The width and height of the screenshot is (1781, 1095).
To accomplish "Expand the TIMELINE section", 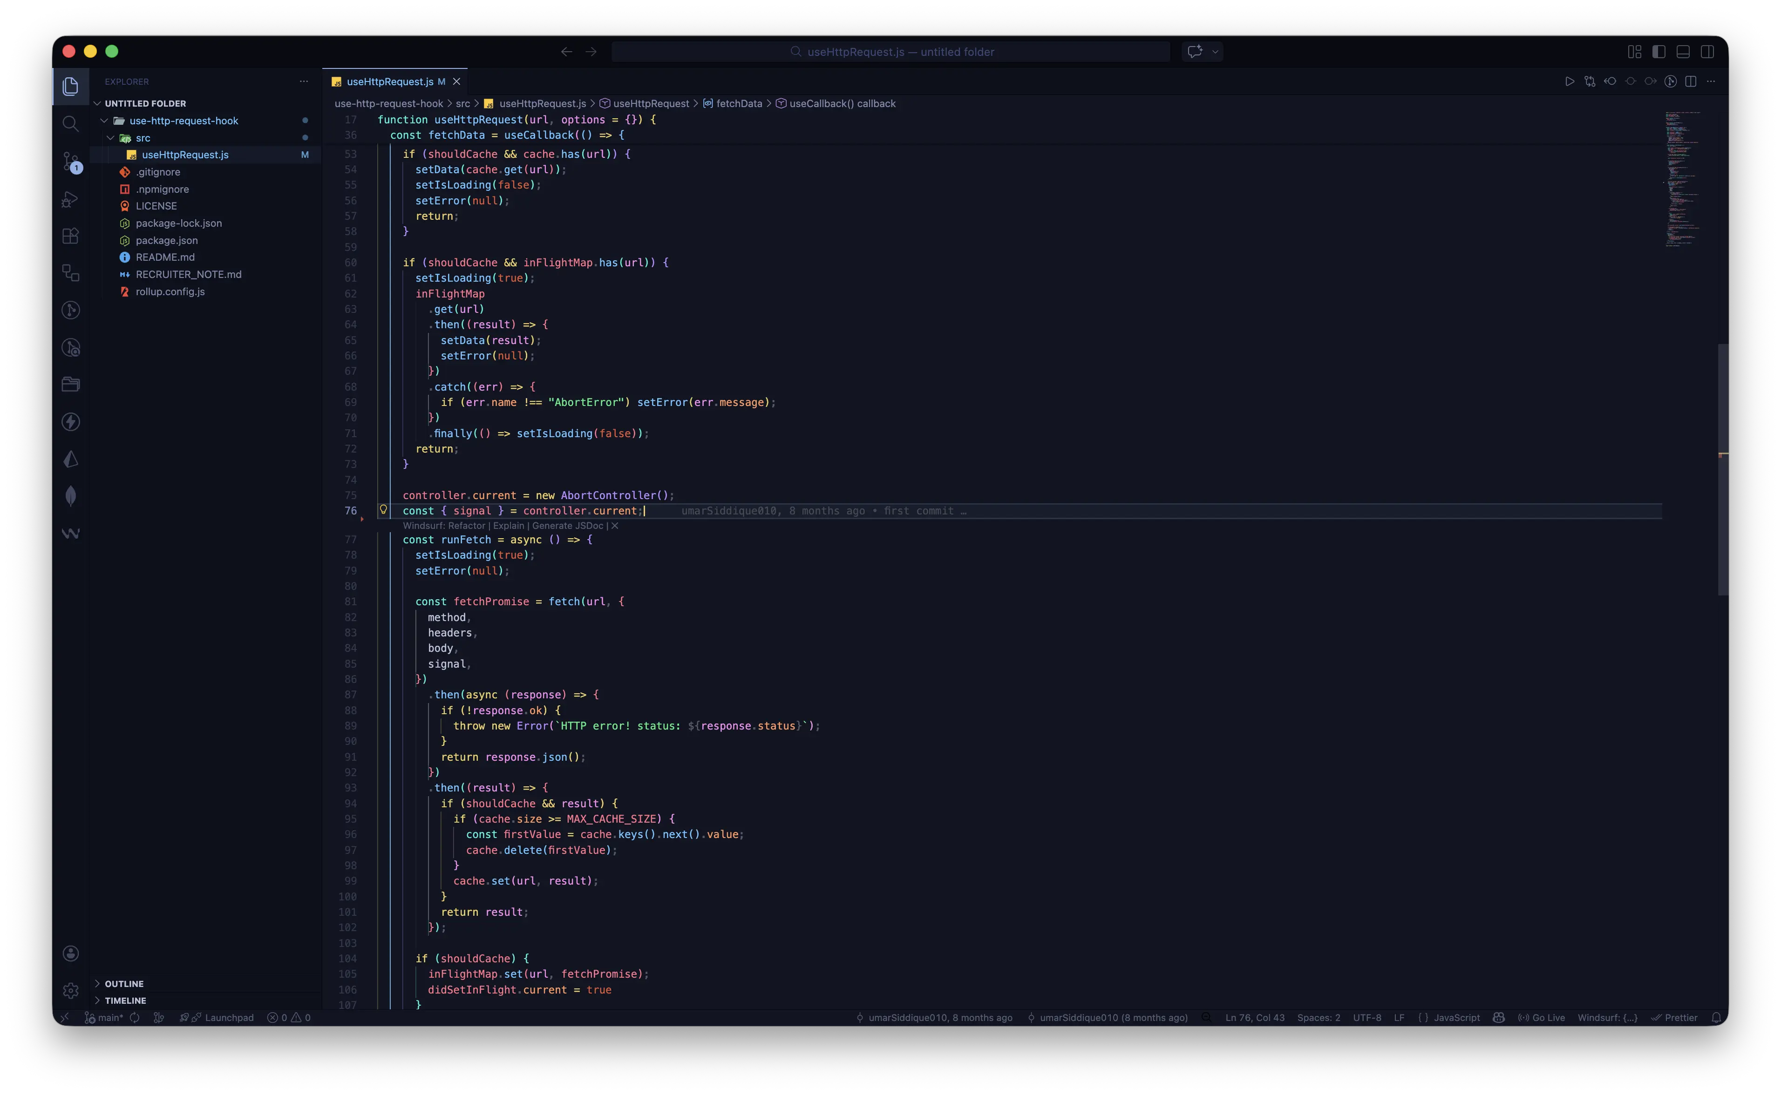I will click(x=124, y=1000).
